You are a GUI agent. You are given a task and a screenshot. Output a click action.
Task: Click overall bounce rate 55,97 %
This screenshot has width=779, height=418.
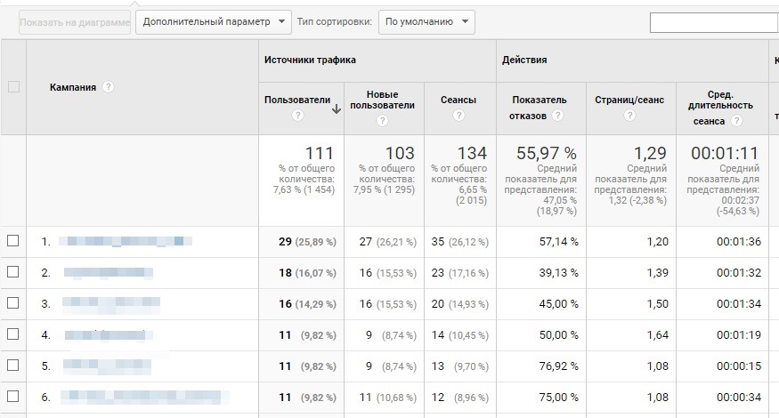point(546,153)
